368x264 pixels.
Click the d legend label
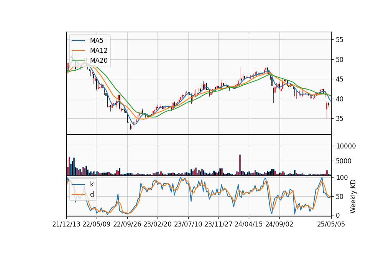click(92, 194)
